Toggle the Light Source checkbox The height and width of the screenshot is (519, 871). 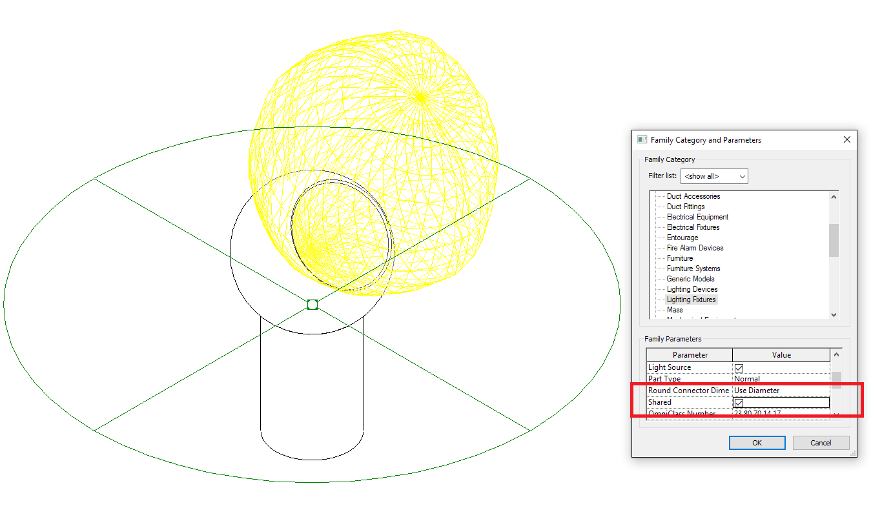click(739, 368)
